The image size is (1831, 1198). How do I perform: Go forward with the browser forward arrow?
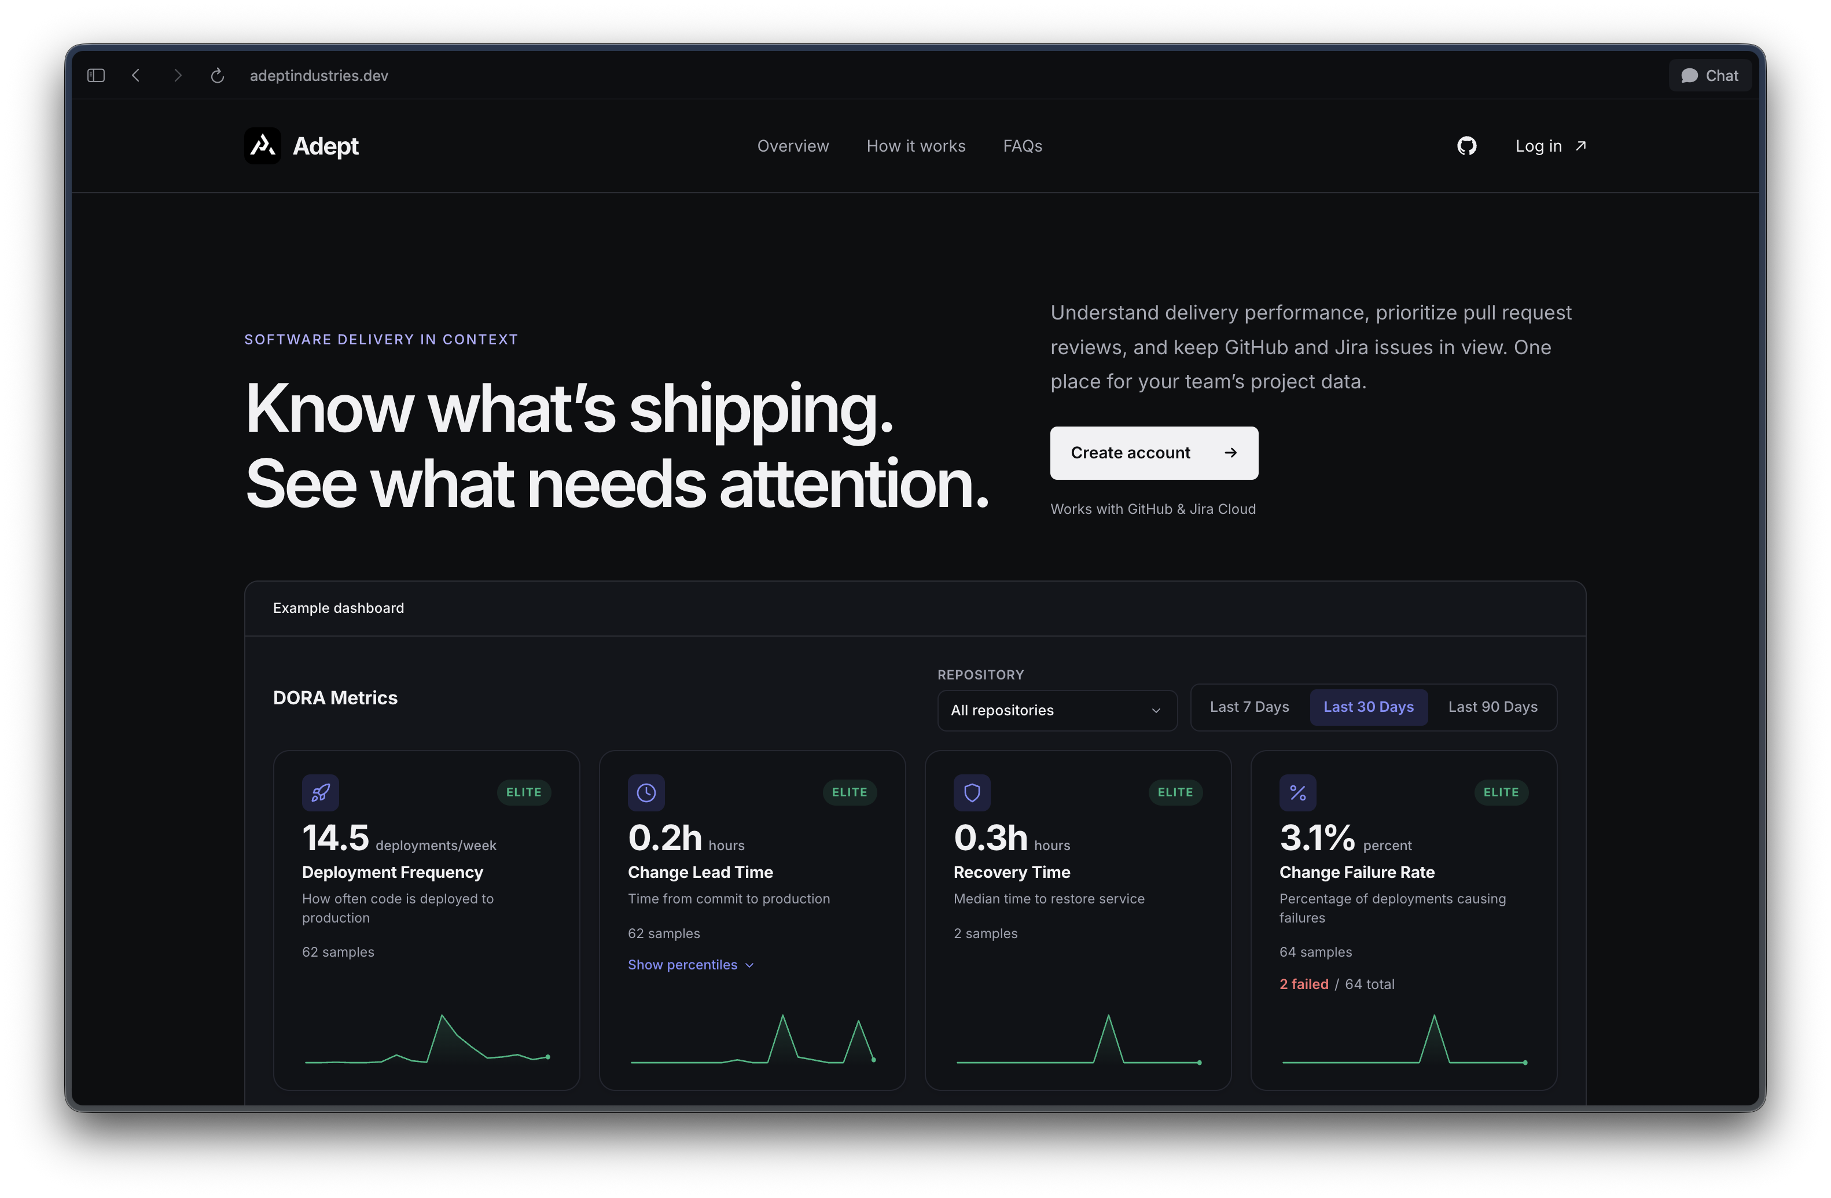tap(178, 75)
